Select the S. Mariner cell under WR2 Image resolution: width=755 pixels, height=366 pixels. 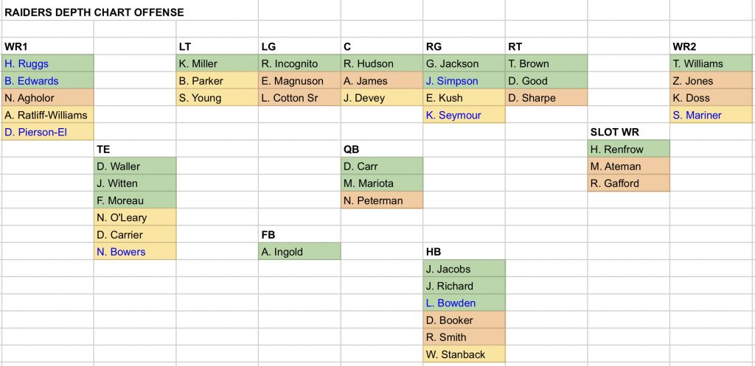click(x=711, y=115)
